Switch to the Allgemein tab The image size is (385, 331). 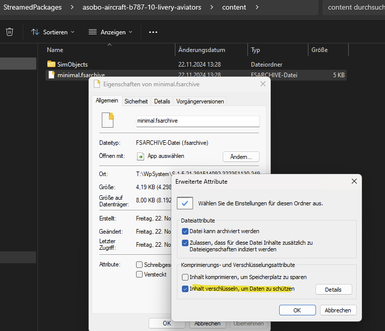pos(107,100)
